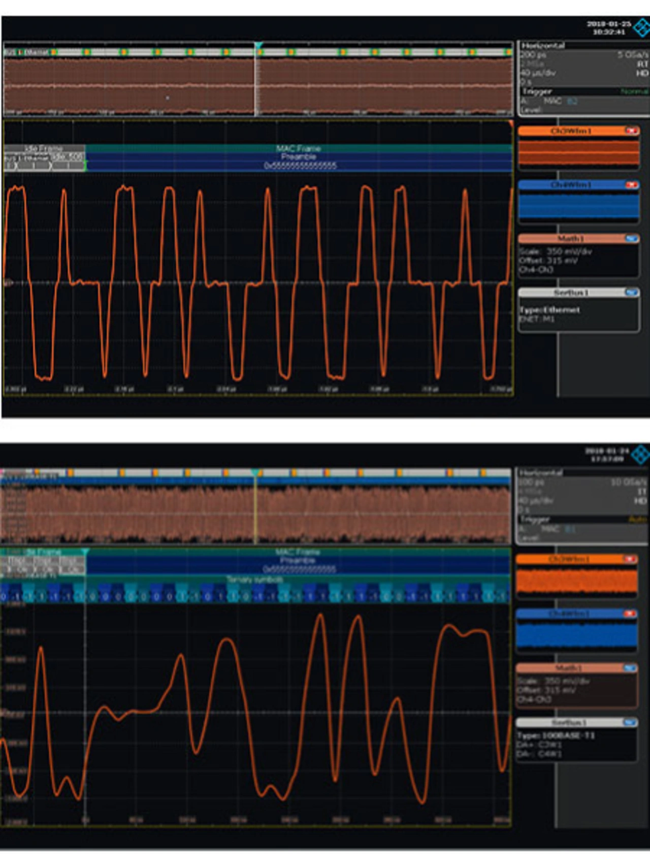Click the blue diamond logo in upper capture
Screen dimensions: 650x867
point(641,27)
